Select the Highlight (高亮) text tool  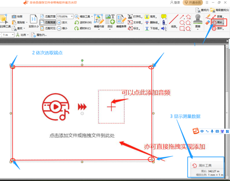click(151, 16)
